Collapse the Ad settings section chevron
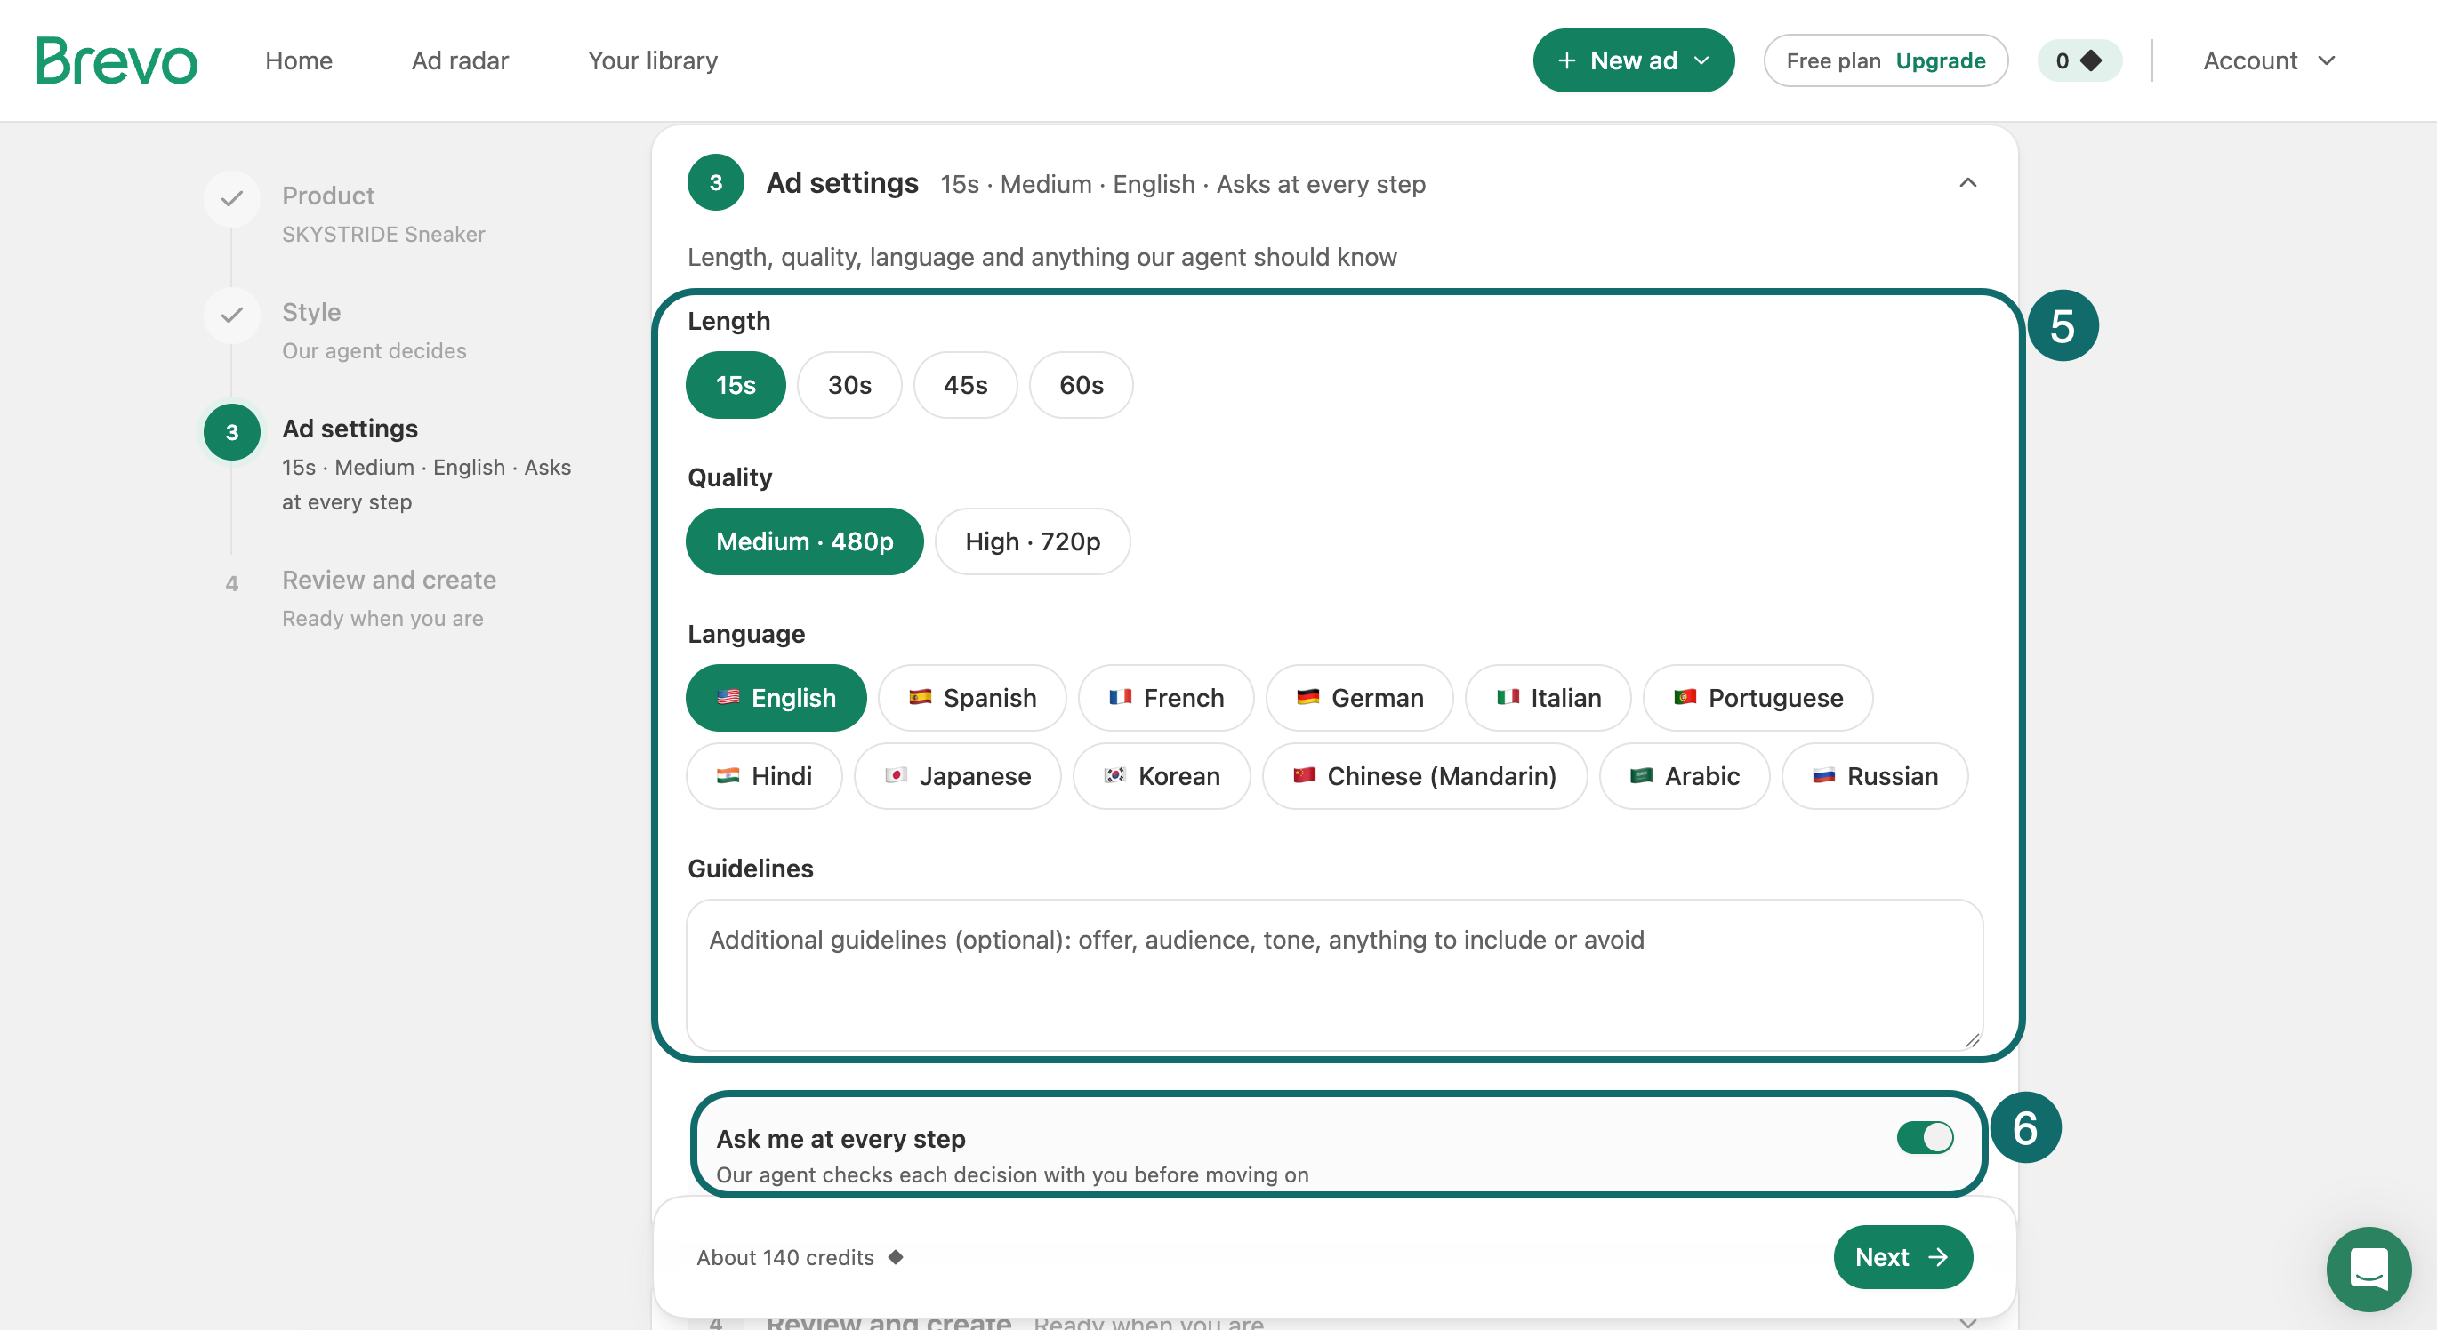2437x1330 pixels. coord(1967,182)
